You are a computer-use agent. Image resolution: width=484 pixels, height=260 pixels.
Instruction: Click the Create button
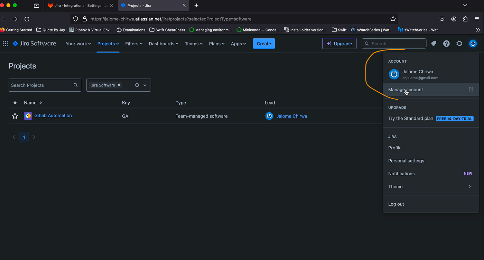264,44
